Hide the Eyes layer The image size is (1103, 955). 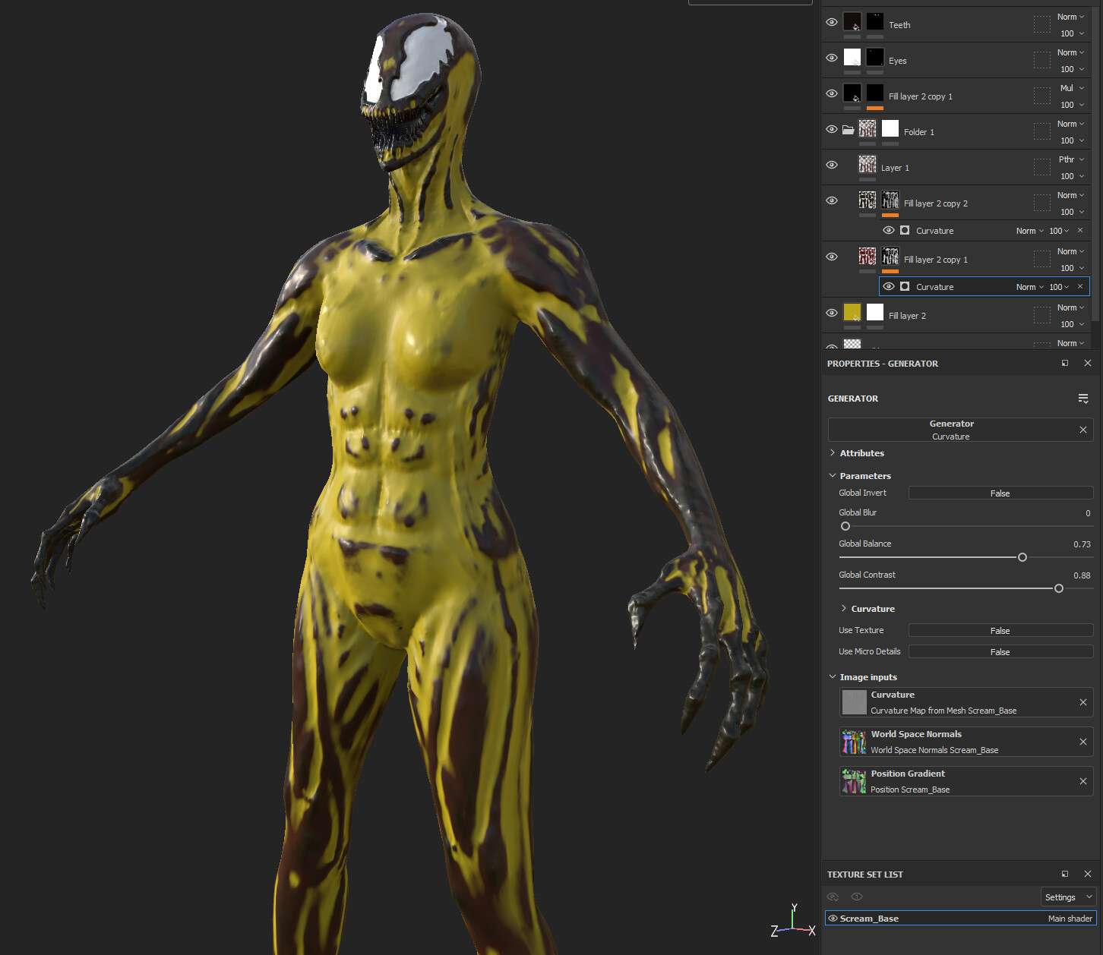coord(832,58)
